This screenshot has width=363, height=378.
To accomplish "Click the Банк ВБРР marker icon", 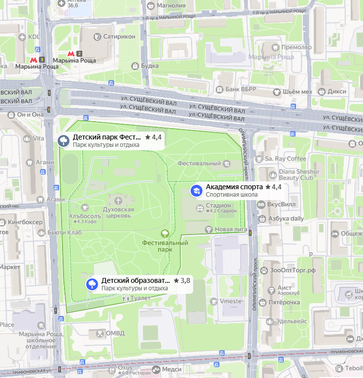I will pyautogui.click(x=219, y=90).
